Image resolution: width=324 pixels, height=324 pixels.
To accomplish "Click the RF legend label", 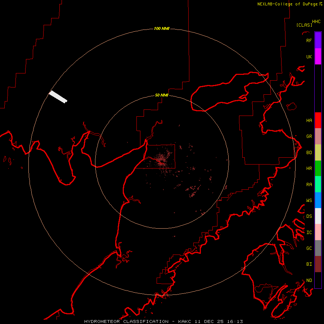I will click(x=309, y=40).
